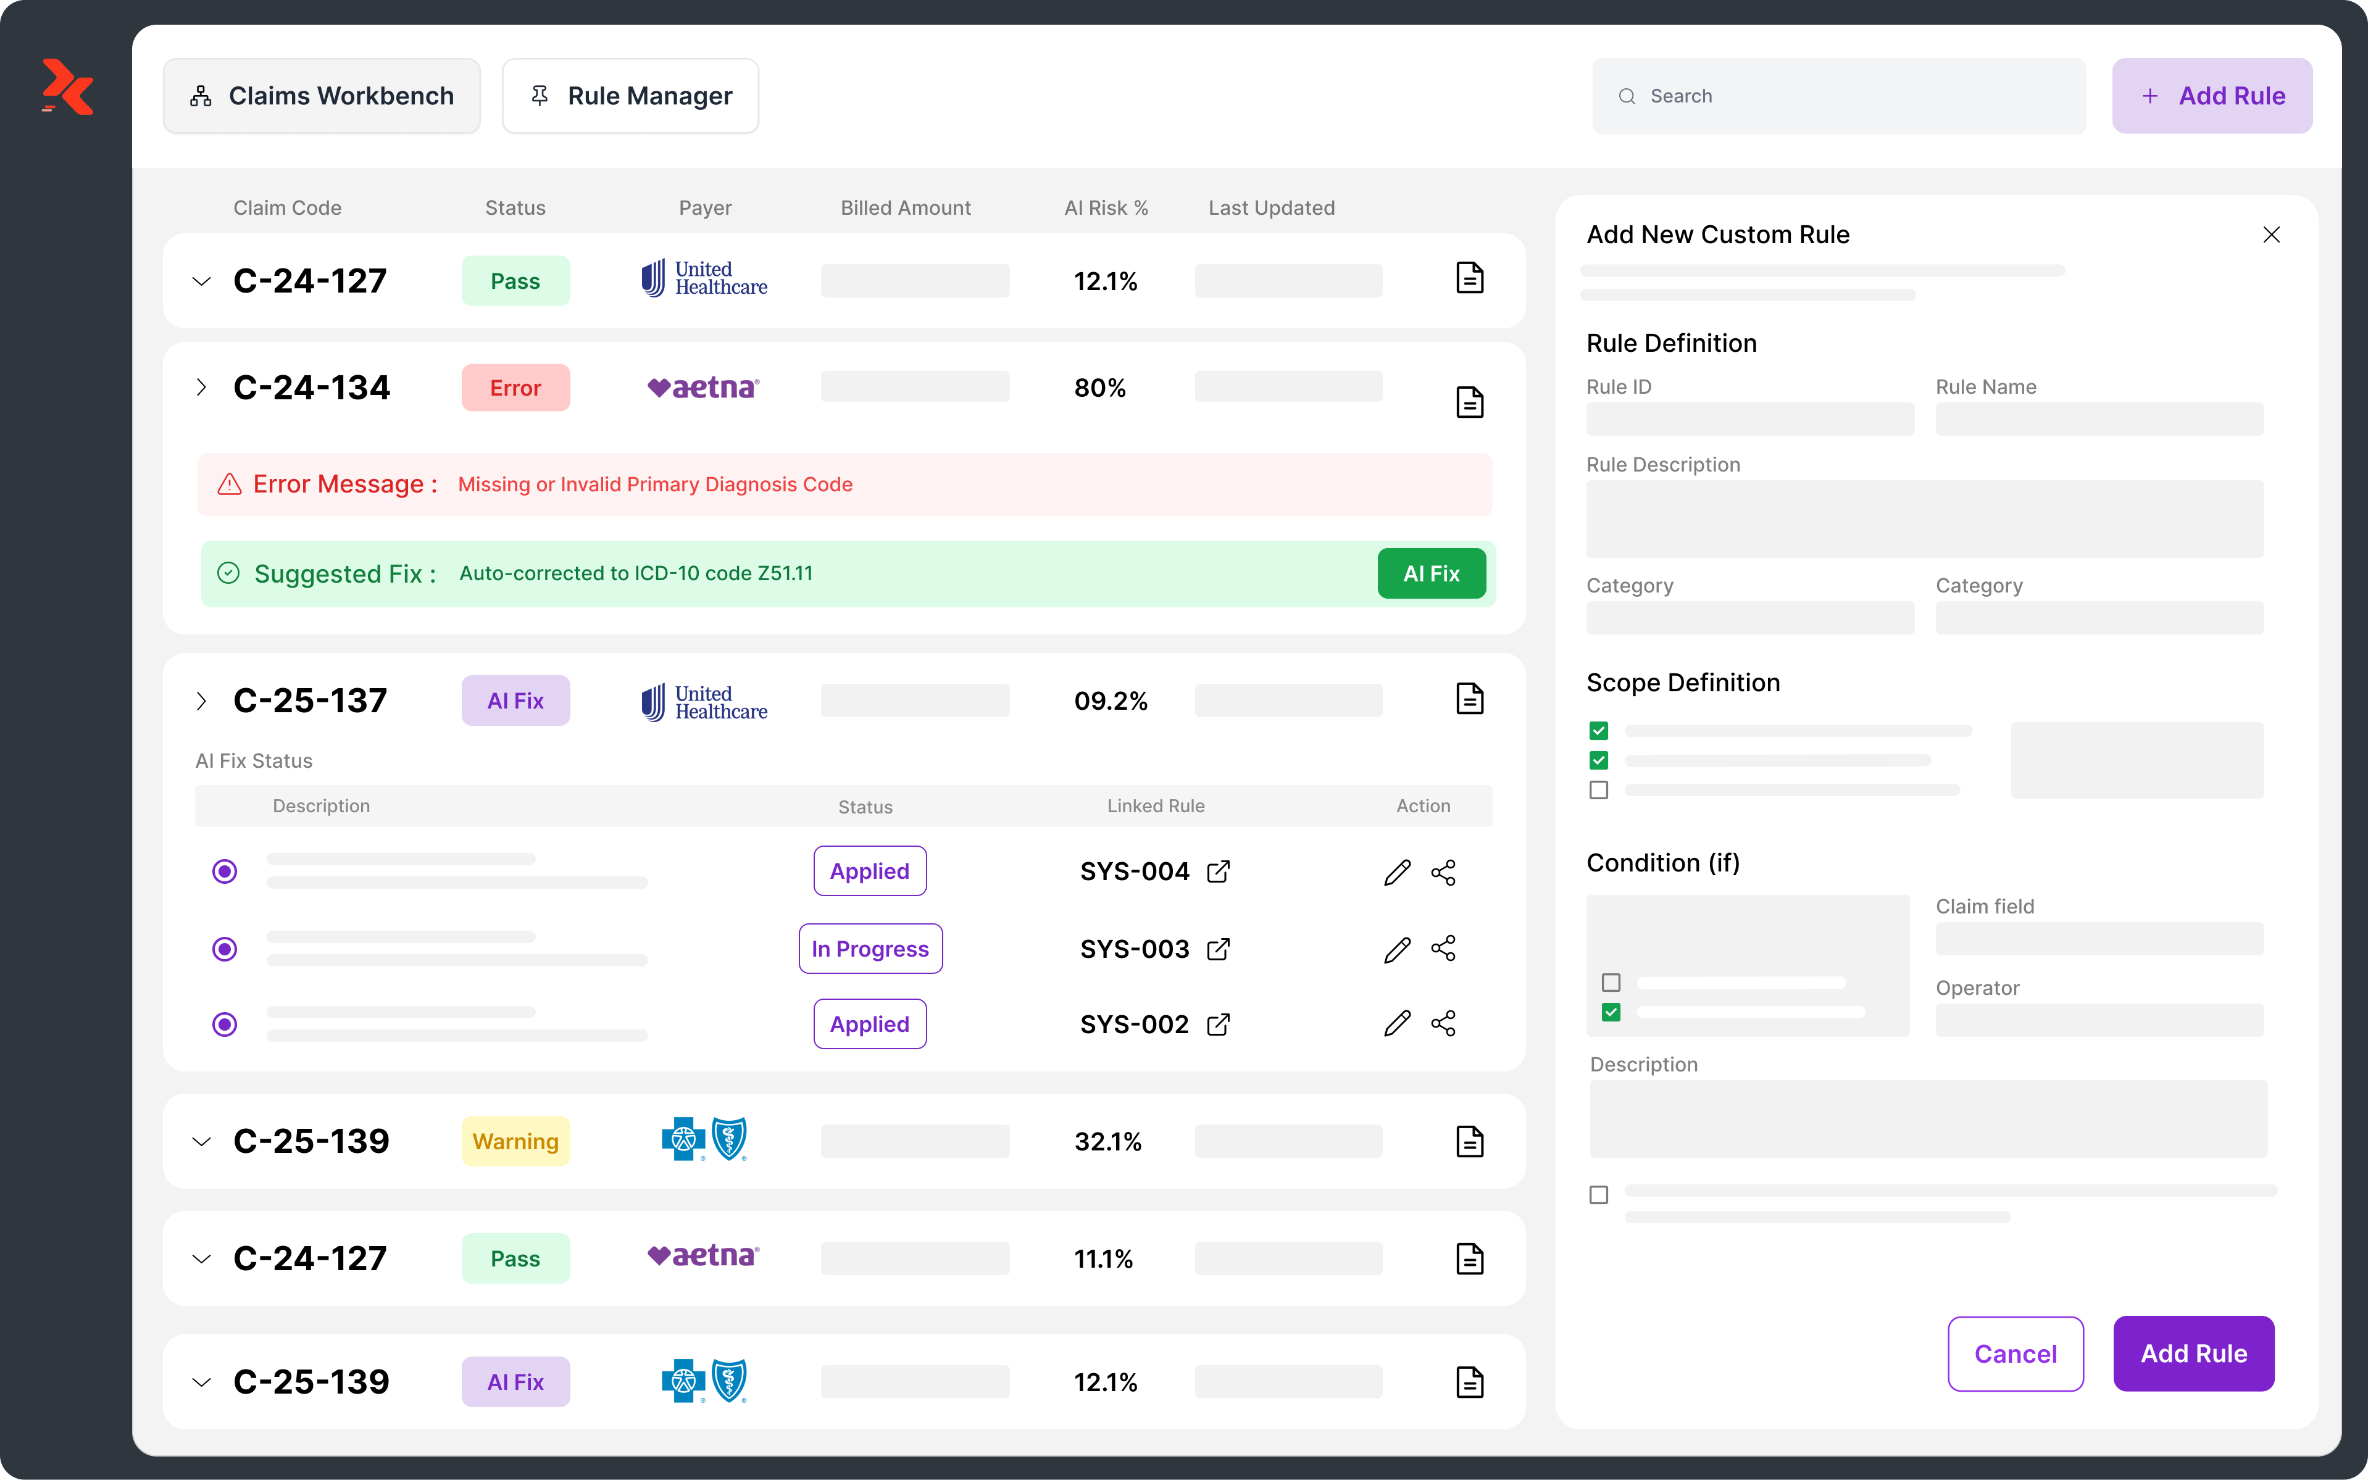This screenshot has width=2368, height=1480.
Task: Open the Rule Manager tab
Action: click(630, 96)
